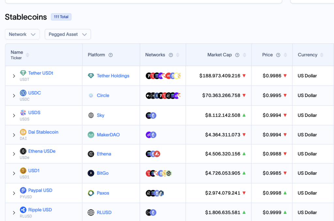Click the Circle platform logo
The height and width of the screenshot is (221, 334).
click(x=91, y=96)
